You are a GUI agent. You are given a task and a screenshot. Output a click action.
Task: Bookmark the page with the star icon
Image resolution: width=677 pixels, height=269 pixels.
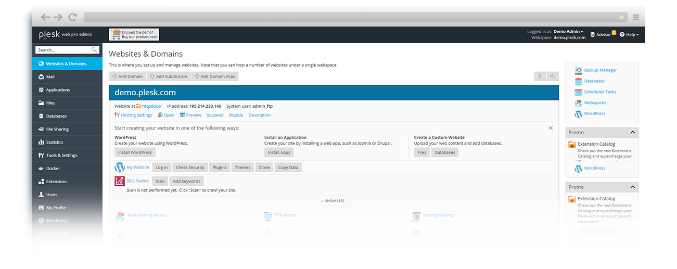tap(621, 17)
